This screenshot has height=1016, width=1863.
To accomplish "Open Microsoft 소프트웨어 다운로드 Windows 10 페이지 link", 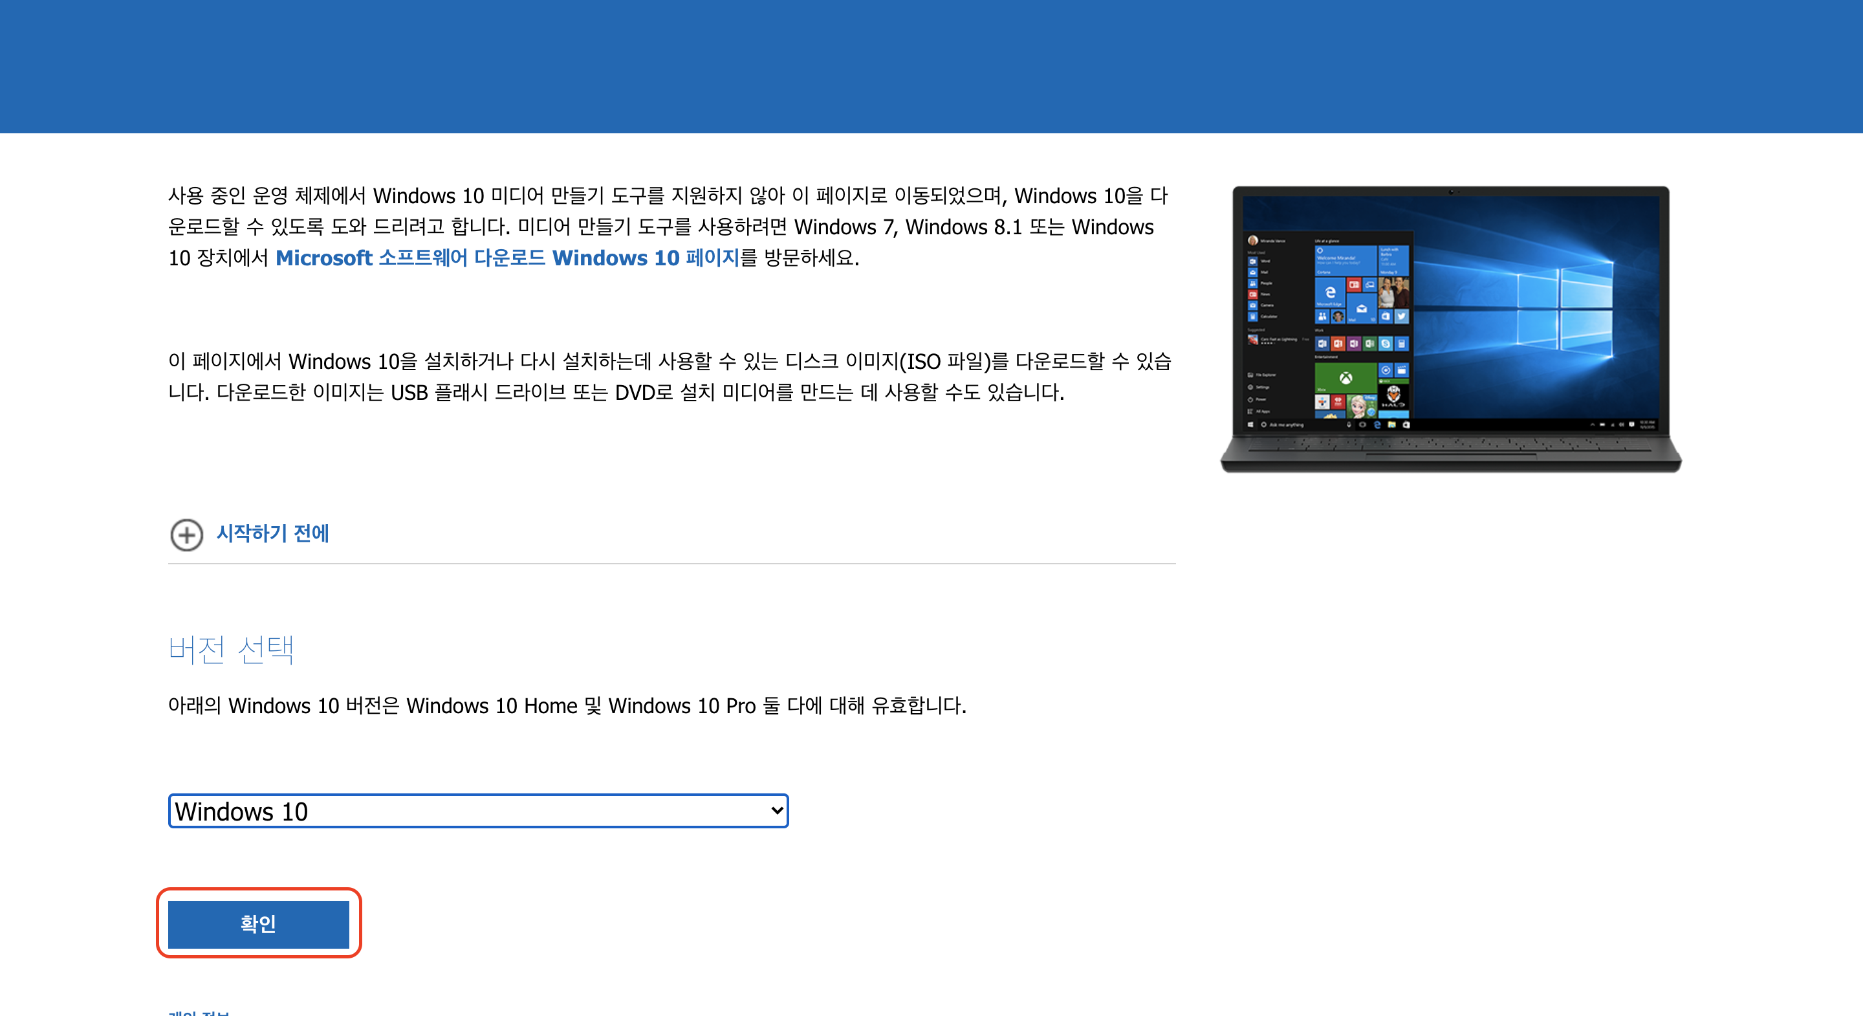I will point(507,258).
